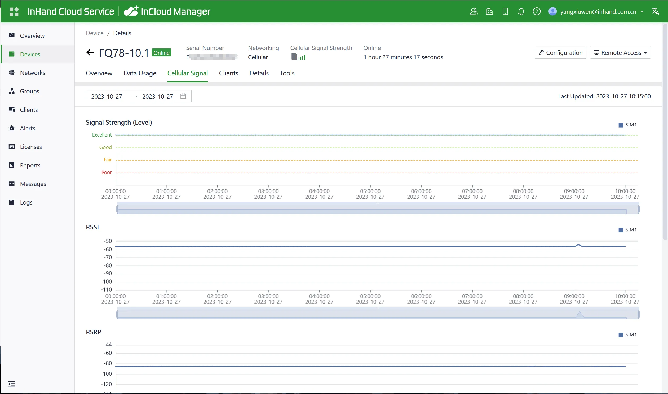
Task: Click the Licenses sidebar icon
Action: (12, 147)
